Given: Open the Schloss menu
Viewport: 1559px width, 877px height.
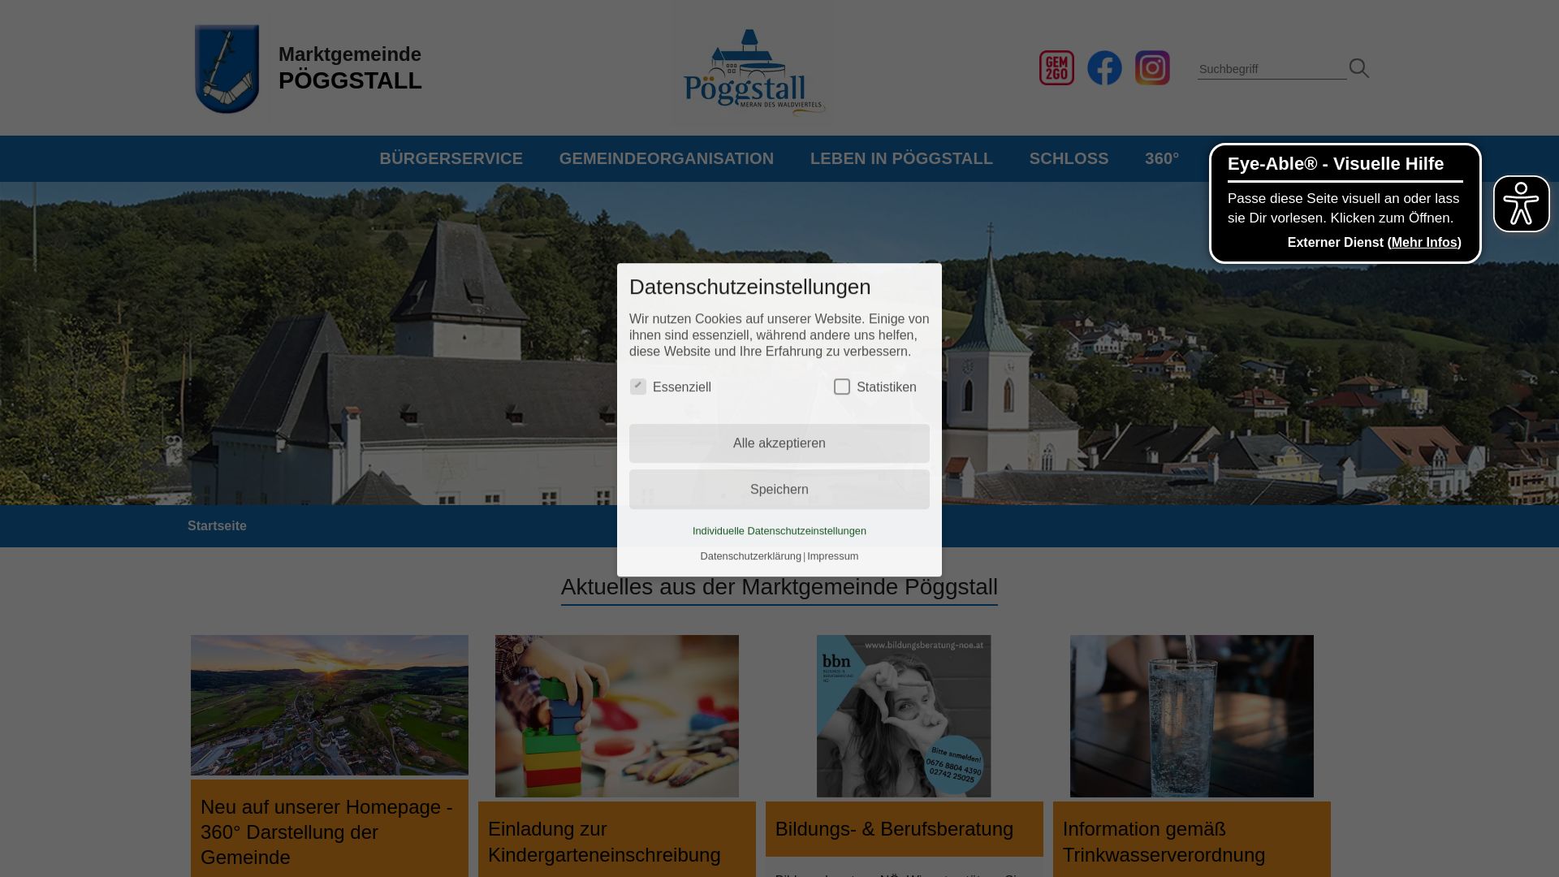Looking at the screenshot, I should tap(1069, 158).
